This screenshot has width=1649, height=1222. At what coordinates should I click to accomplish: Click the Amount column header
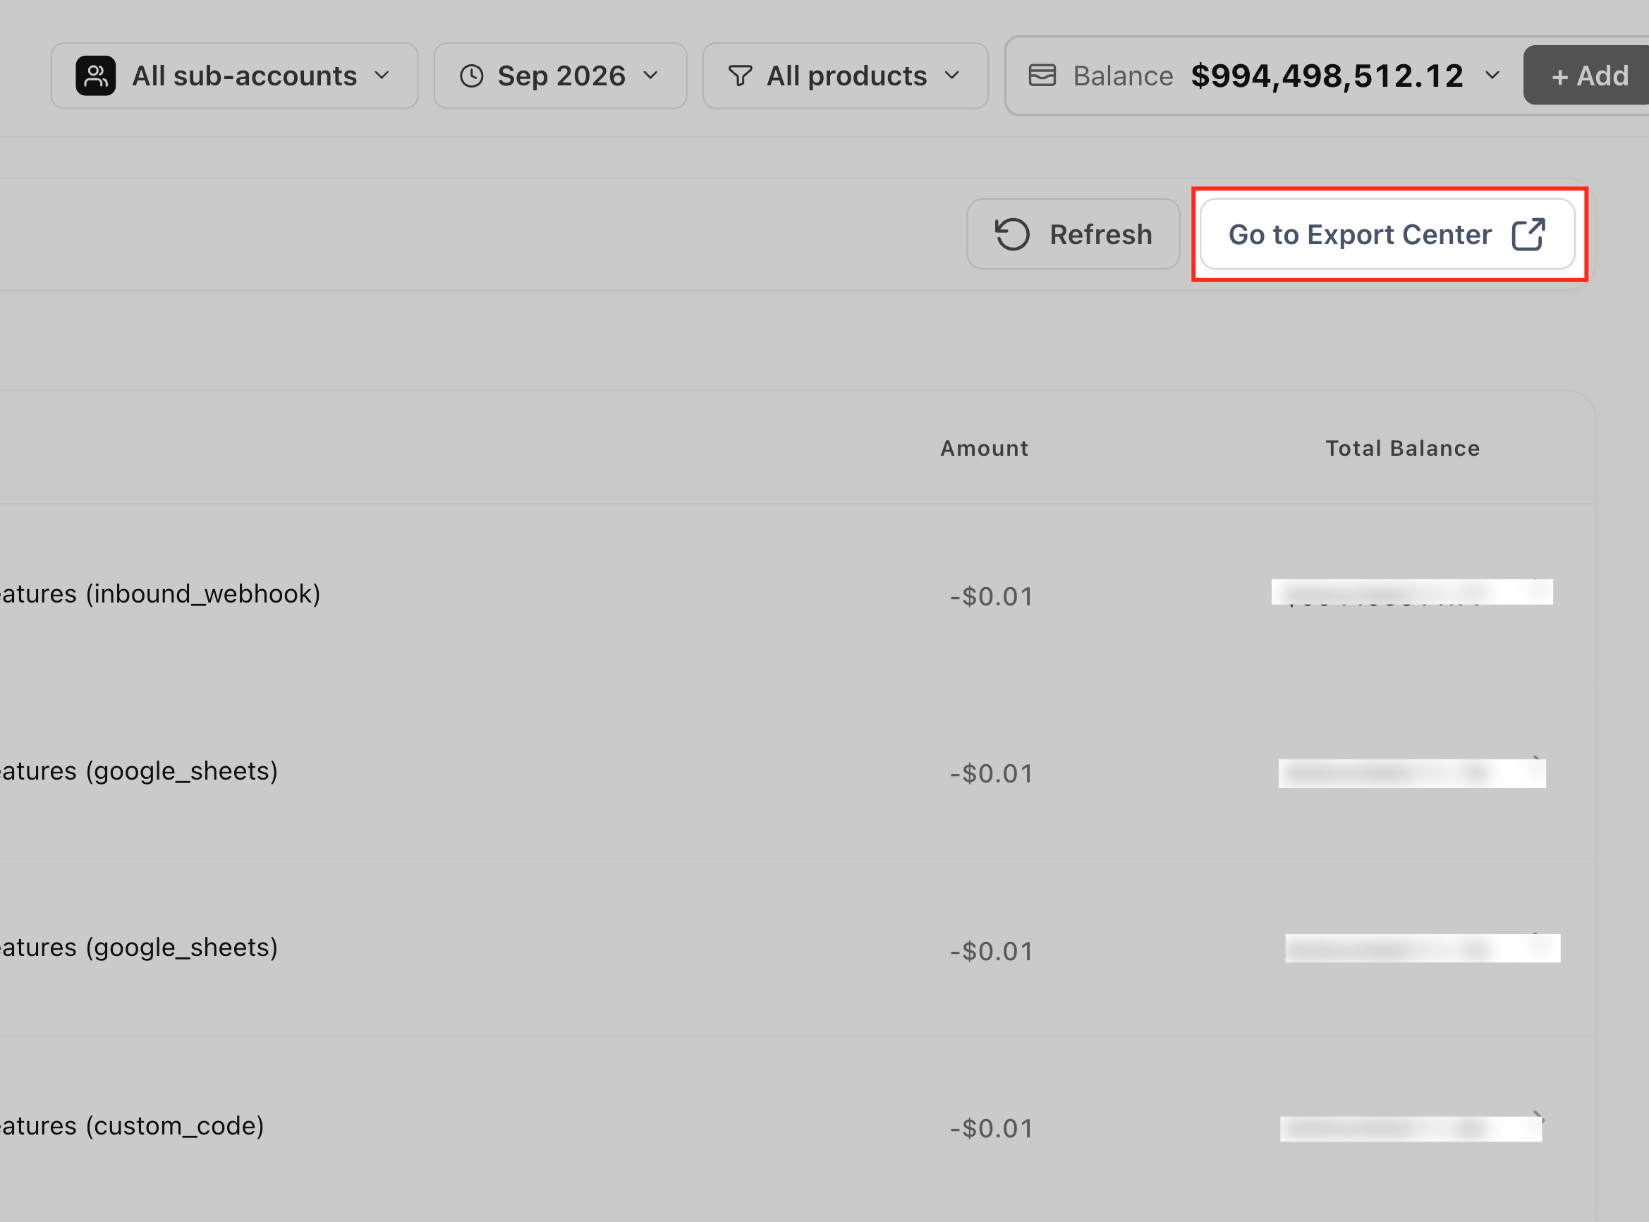(x=984, y=448)
